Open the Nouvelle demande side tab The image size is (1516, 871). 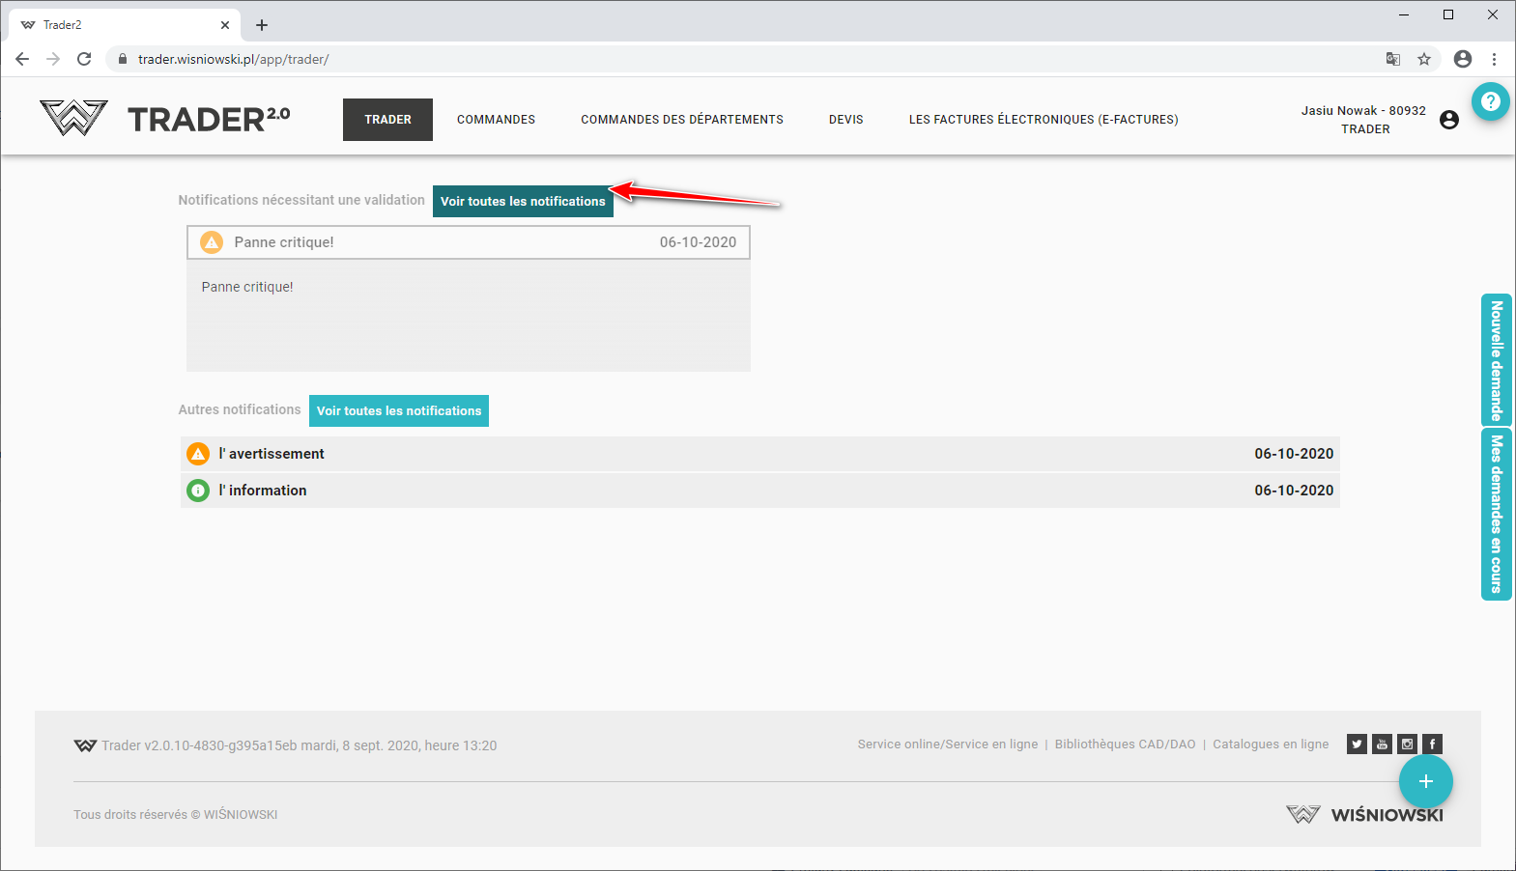pyautogui.click(x=1496, y=360)
